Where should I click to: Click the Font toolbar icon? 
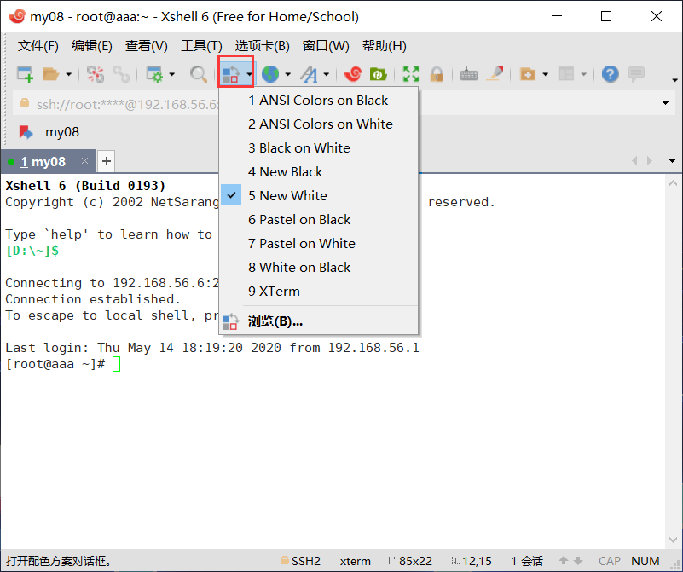click(309, 74)
